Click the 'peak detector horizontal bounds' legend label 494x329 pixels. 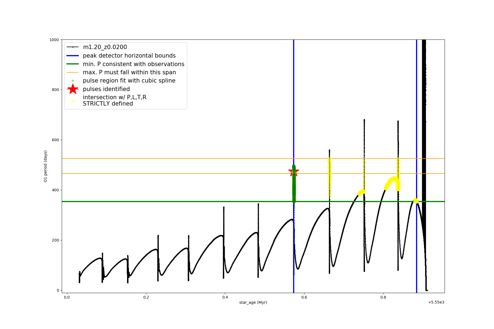(129, 56)
